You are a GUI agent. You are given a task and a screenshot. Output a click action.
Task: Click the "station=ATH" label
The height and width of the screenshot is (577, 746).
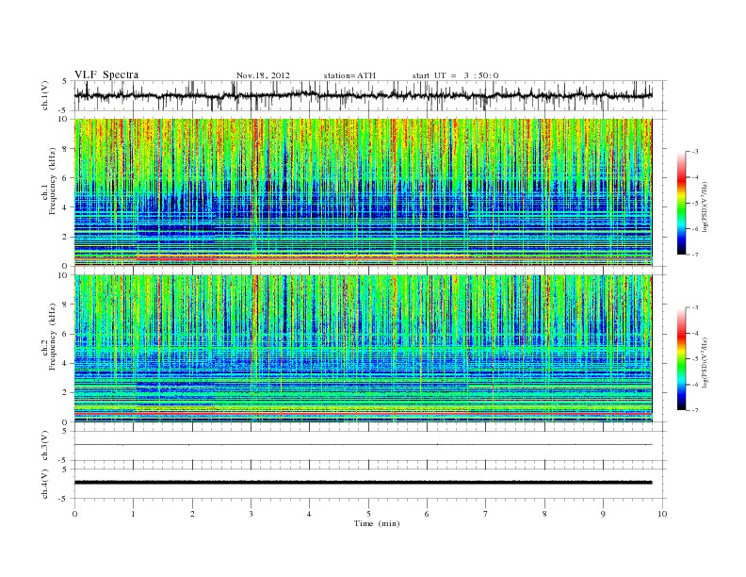[349, 75]
